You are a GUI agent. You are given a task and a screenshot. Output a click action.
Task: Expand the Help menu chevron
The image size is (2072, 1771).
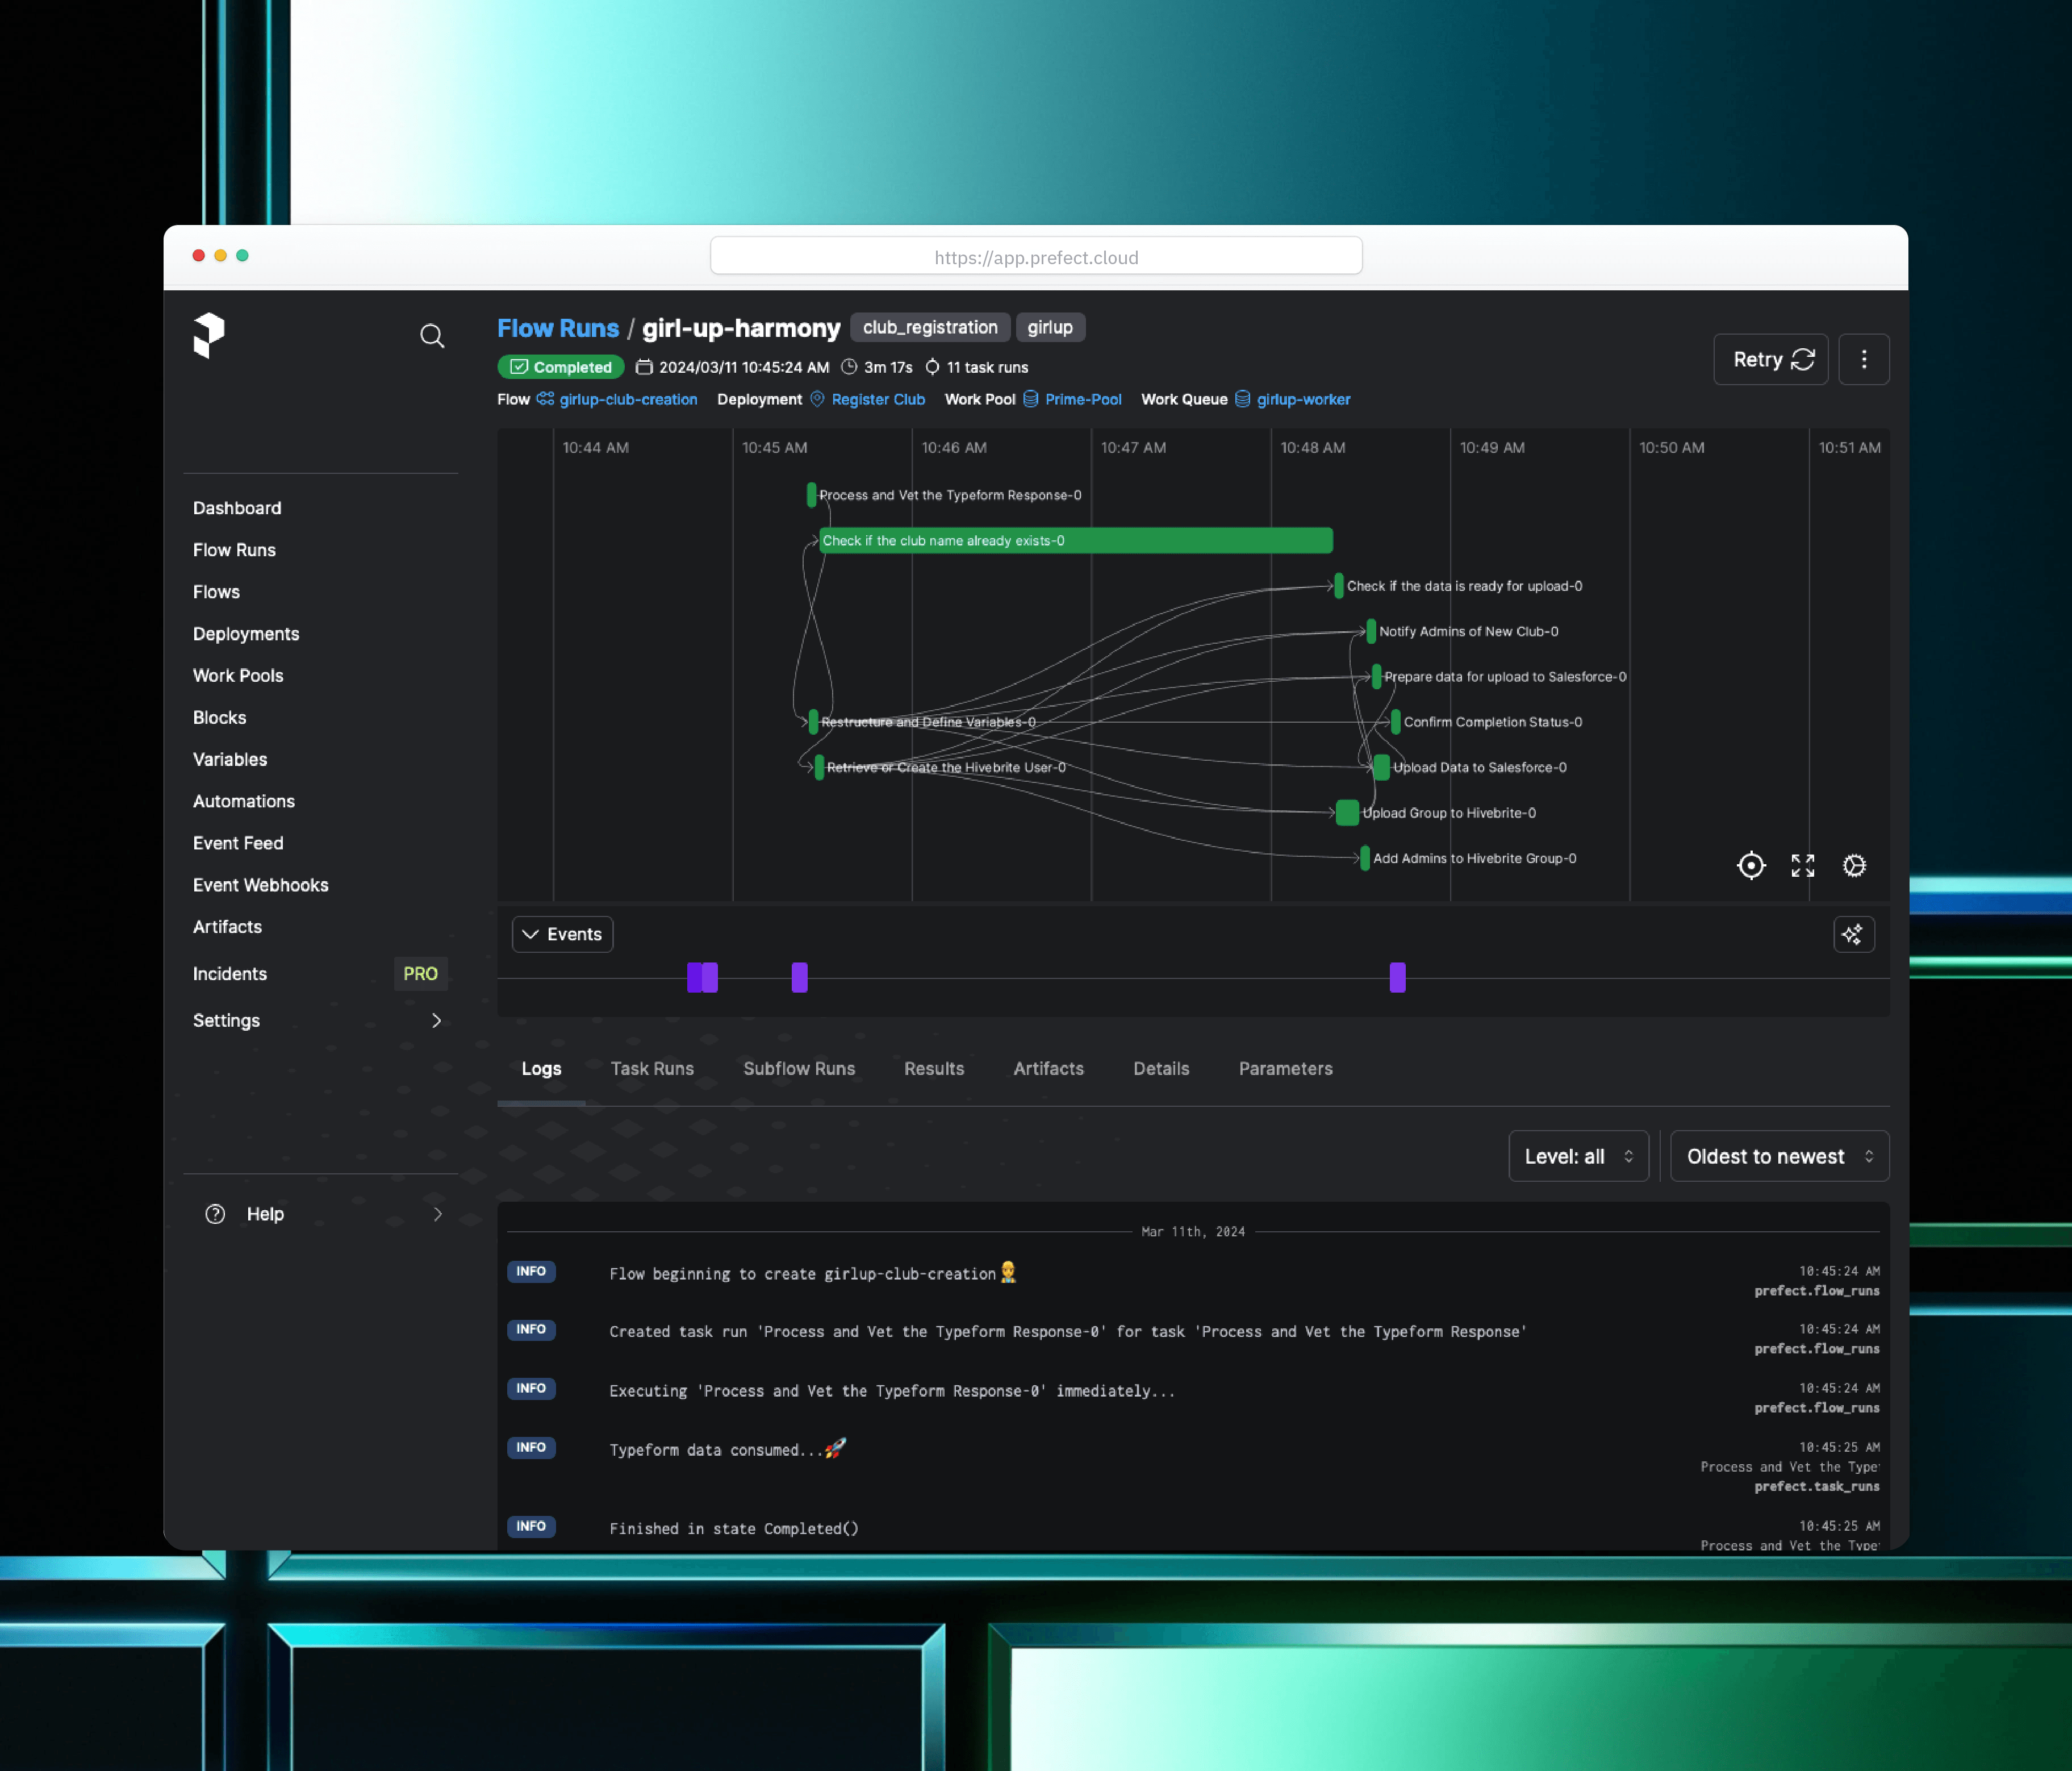point(437,1214)
